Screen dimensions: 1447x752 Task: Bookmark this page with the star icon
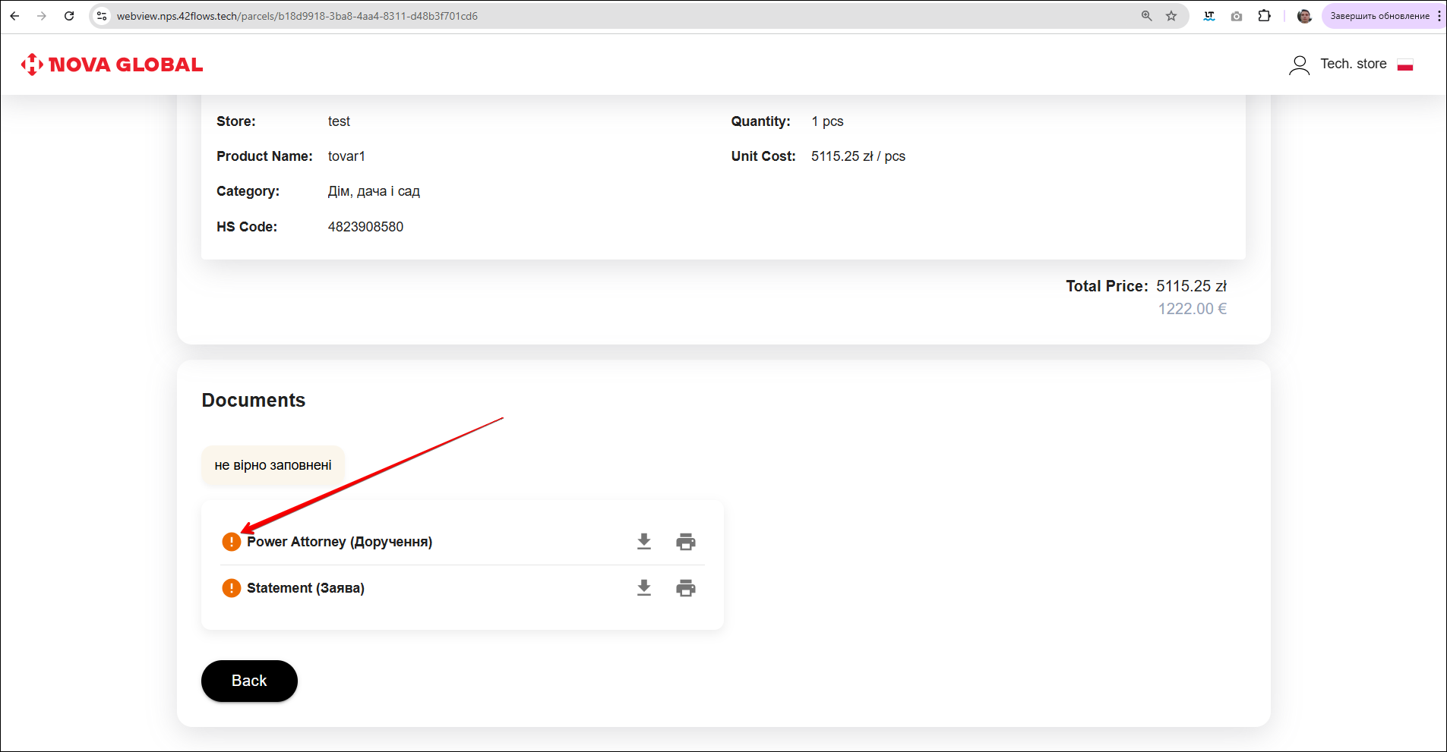[1171, 16]
